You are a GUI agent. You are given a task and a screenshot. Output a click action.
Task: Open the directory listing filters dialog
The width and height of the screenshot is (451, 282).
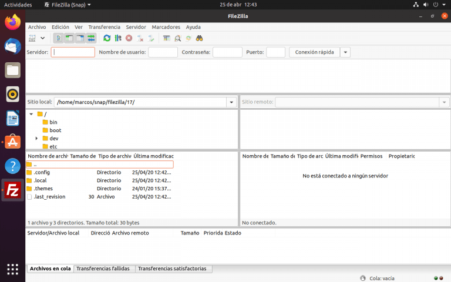167,38
